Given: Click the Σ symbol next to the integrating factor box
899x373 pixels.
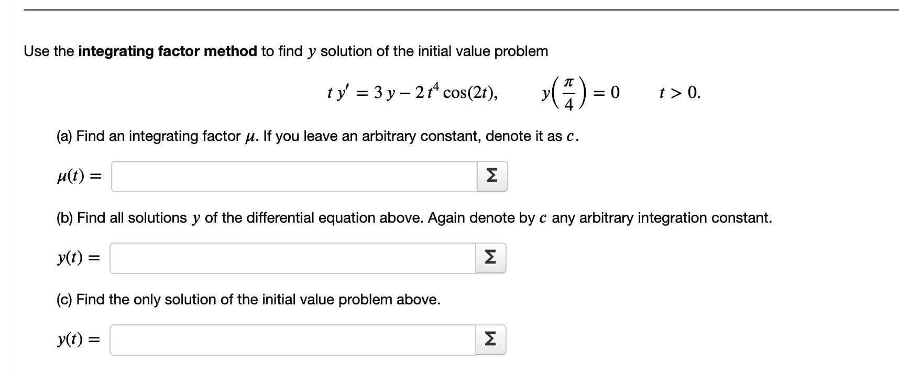Looking at the screenshot, I should pos(491,175).
